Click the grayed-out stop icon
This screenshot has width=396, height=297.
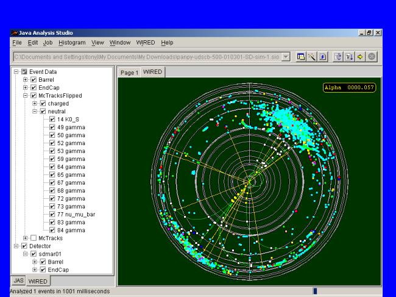pos(371,56)
